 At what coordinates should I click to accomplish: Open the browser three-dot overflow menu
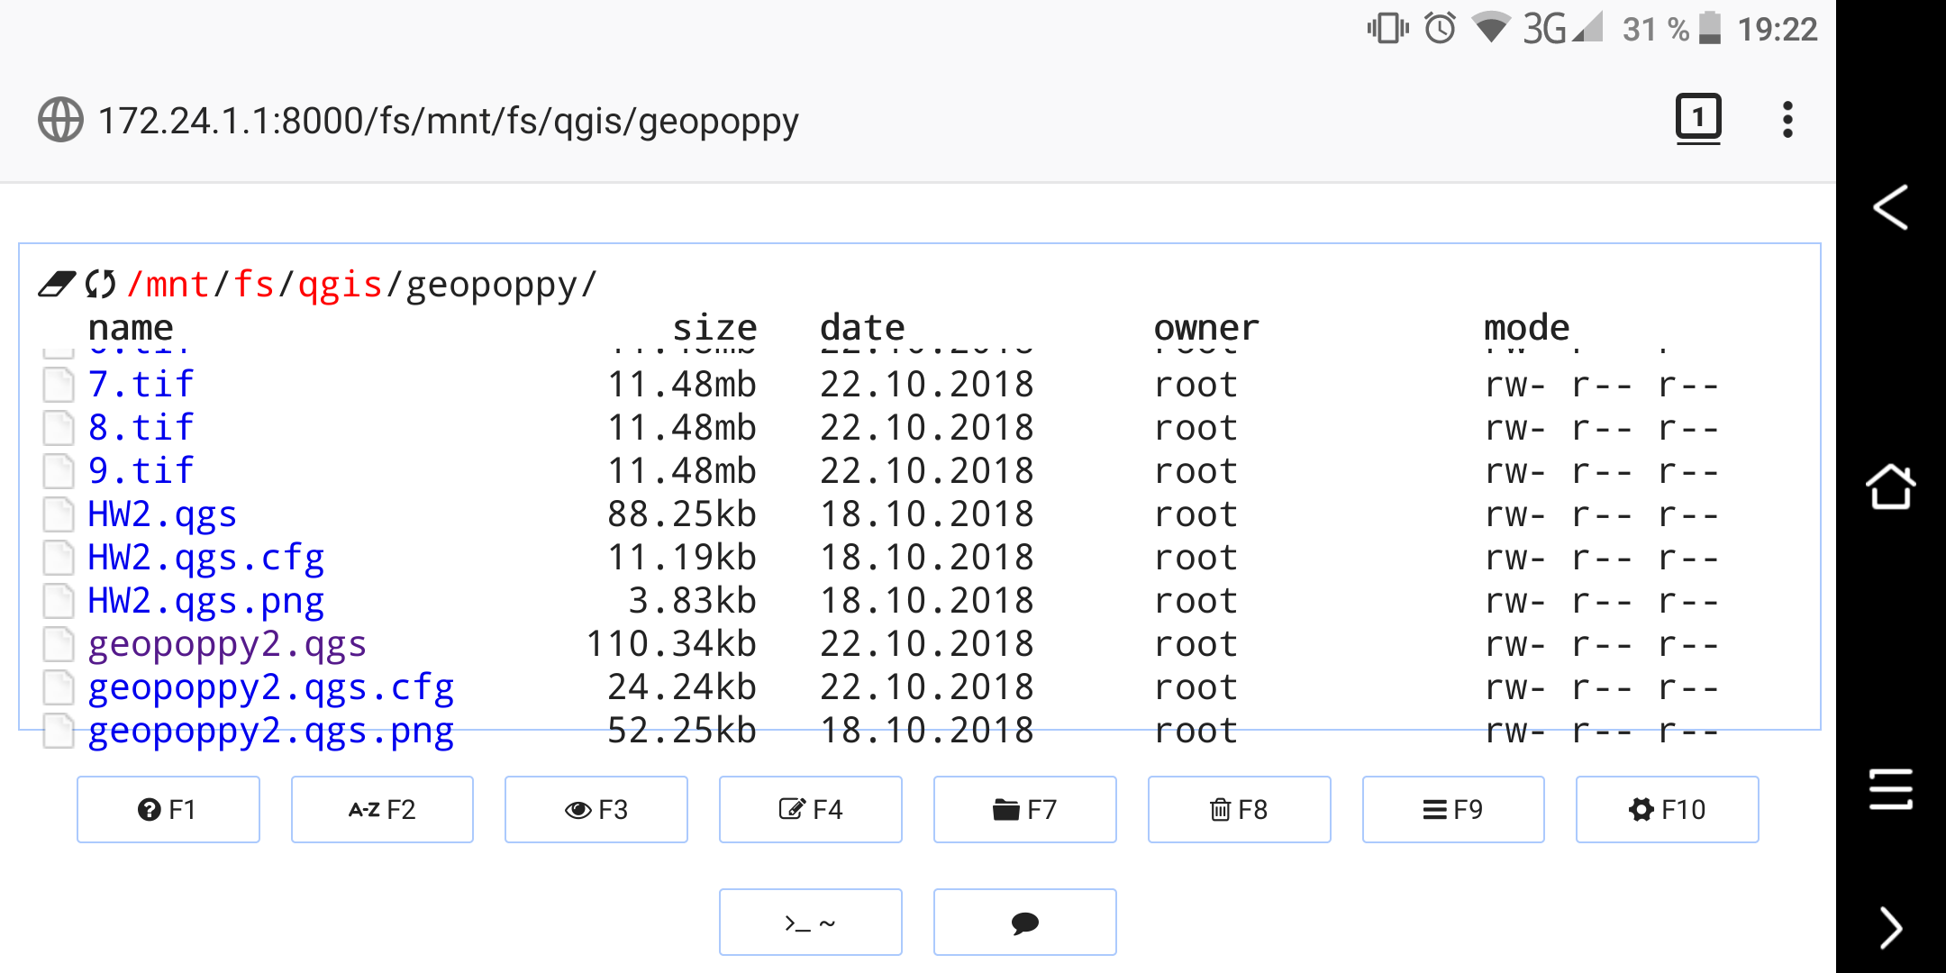click(1787, 120)
